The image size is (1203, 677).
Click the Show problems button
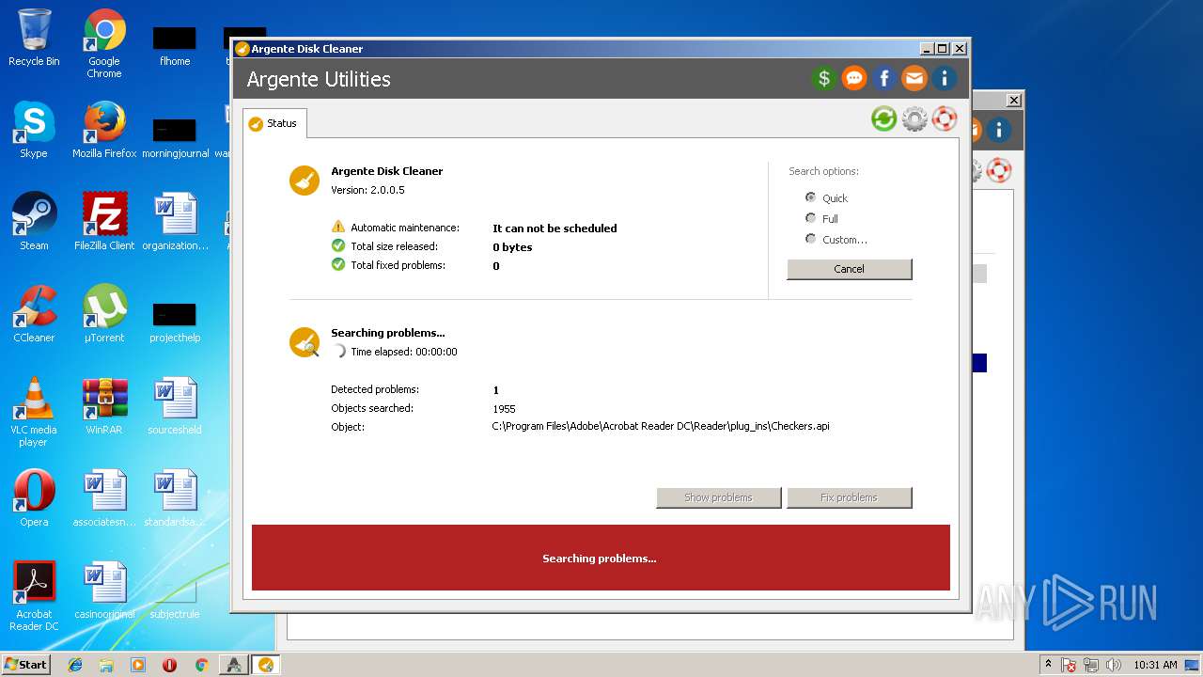(718, 497)
